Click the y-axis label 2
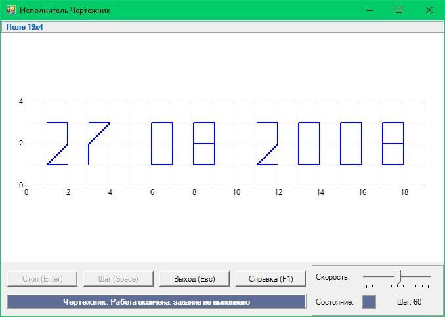This screenshot has width=445, height=317. (21, 144)
